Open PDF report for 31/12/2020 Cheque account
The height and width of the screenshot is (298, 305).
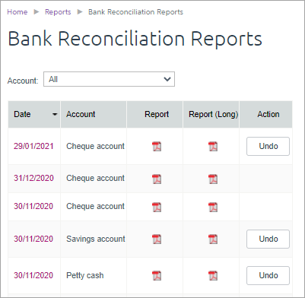point(157,179)
